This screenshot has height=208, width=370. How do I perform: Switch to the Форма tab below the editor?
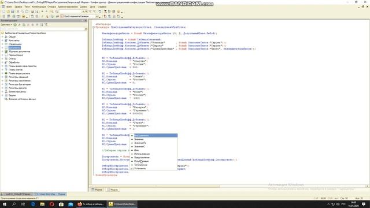point(97,190)
